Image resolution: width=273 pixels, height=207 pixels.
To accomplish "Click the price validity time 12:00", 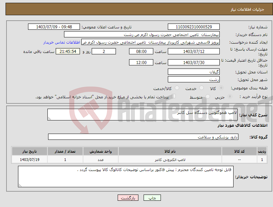I will (141, 62).
